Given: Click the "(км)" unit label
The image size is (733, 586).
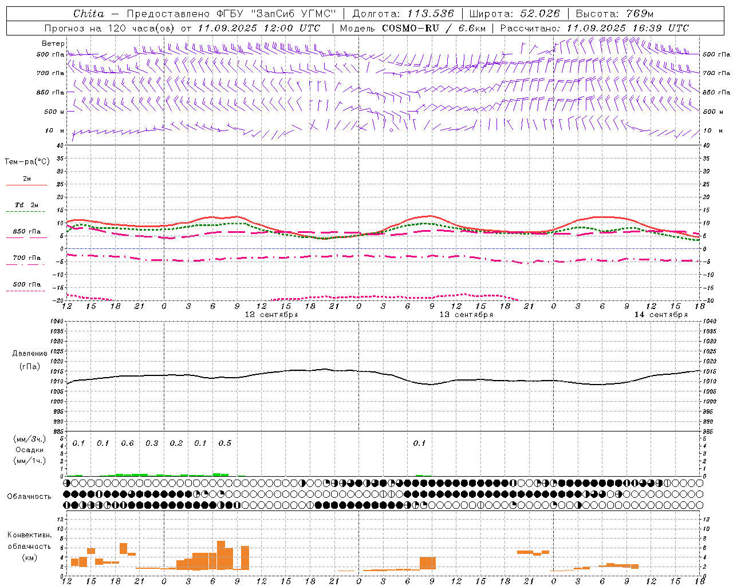Looking at the screenshot, I should coord(29,557).
